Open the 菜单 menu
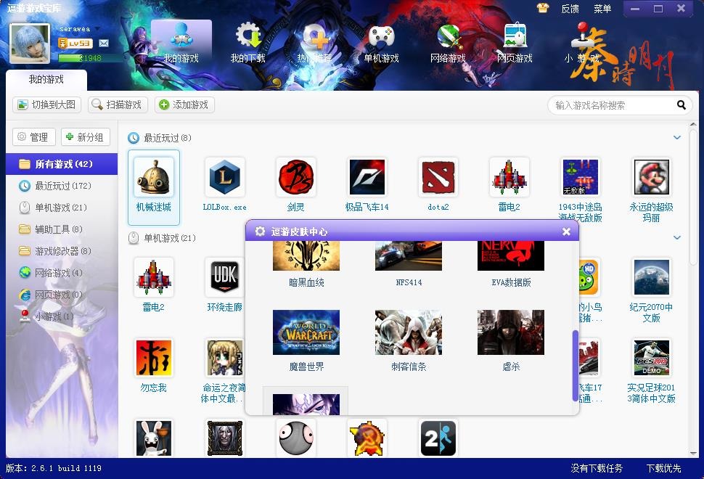Screen dimensions: 704x479 pos(602,9)
